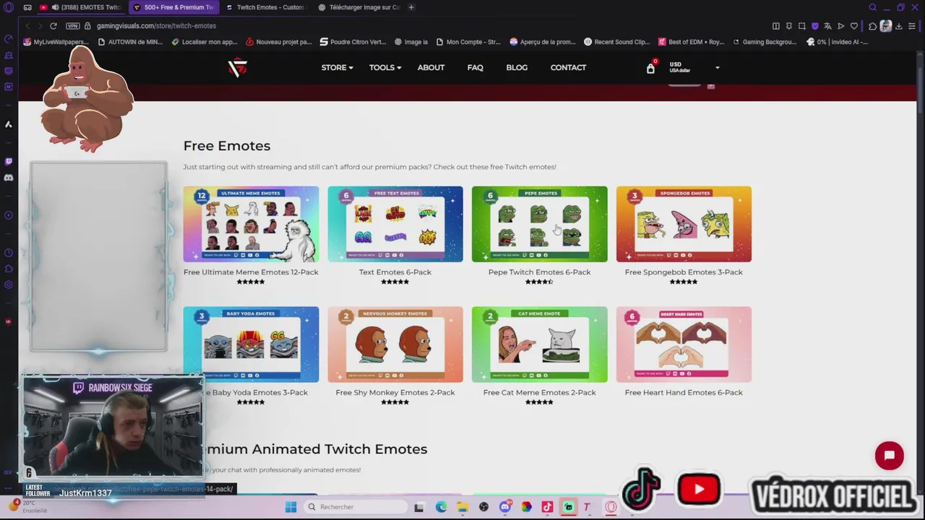
Task: Click the Spongebob Emotes thumbnail
Action: (684, 224)
